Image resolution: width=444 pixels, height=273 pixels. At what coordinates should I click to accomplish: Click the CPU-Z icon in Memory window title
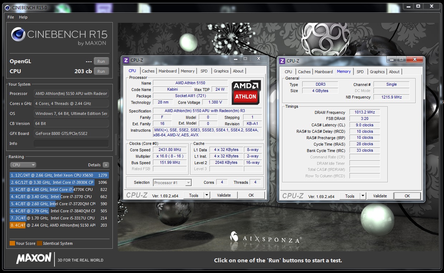(x=282, y=61)
